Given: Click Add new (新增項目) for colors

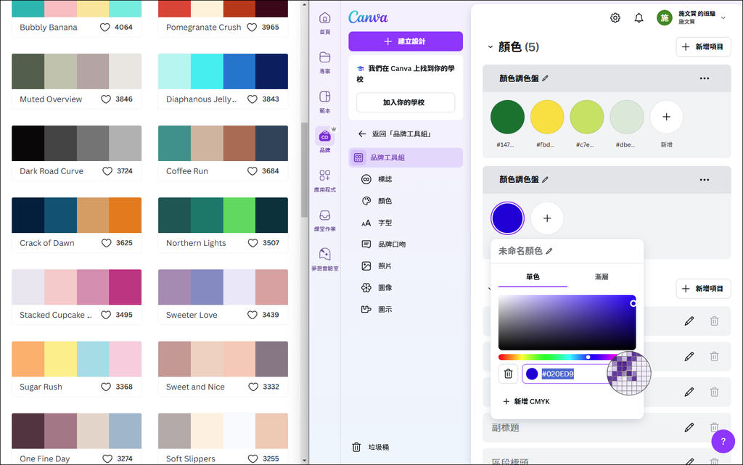Looking at the screenshot, I should (703, 47).
